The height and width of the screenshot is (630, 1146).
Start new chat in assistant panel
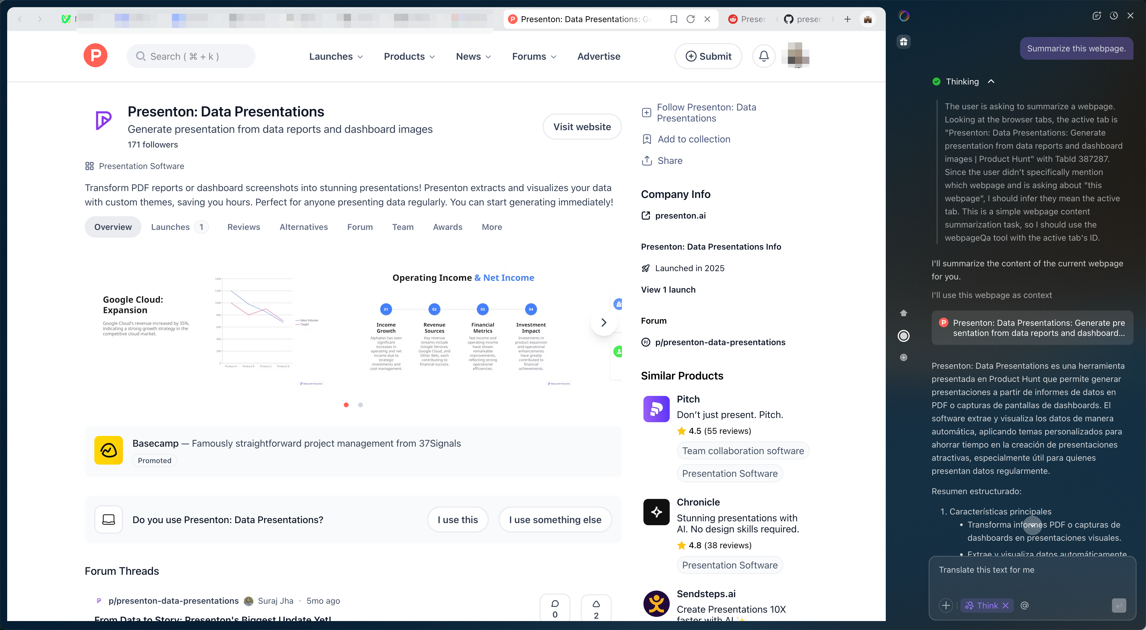click(1097, 16)
